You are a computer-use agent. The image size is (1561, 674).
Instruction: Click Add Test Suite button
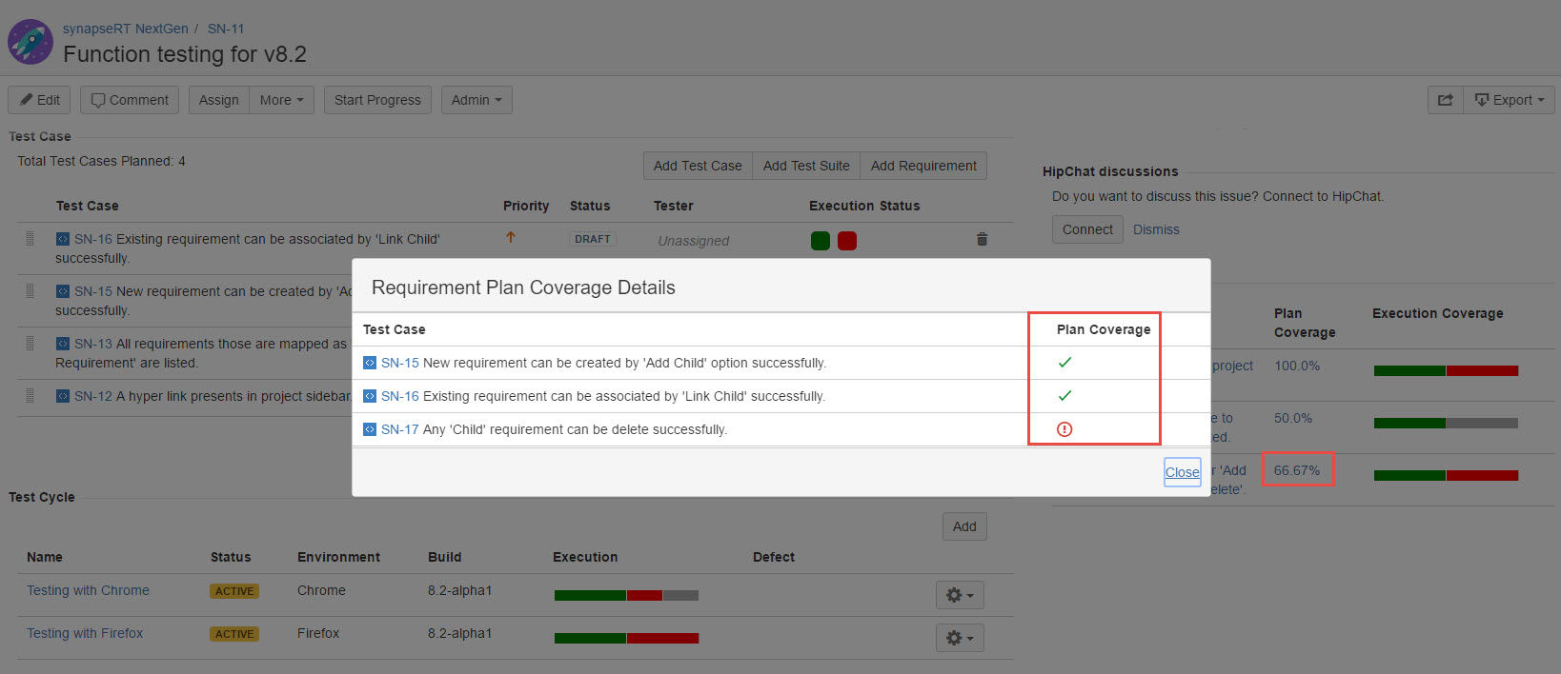[x=806, y=166]
